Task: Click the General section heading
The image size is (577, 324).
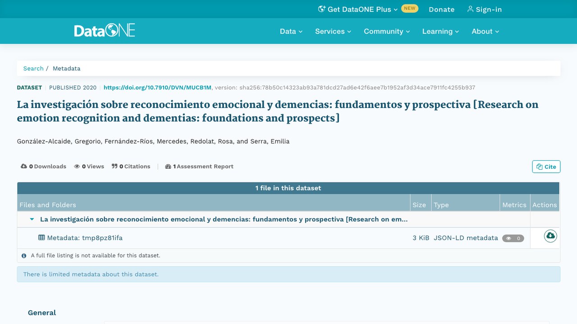Action: [42, 313]
